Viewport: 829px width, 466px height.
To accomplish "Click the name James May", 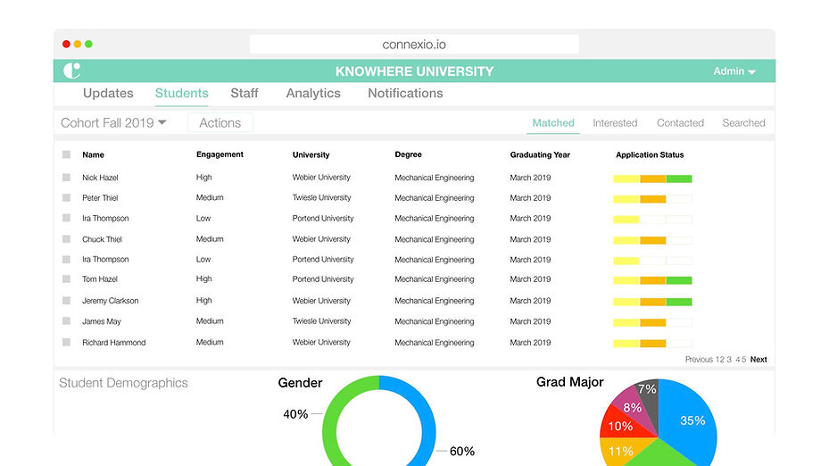I will coord(102,321).
